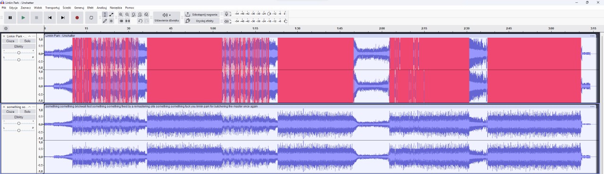Adjust 'something so...' track gain slider

pyautogui.click(x=19, y=123)
